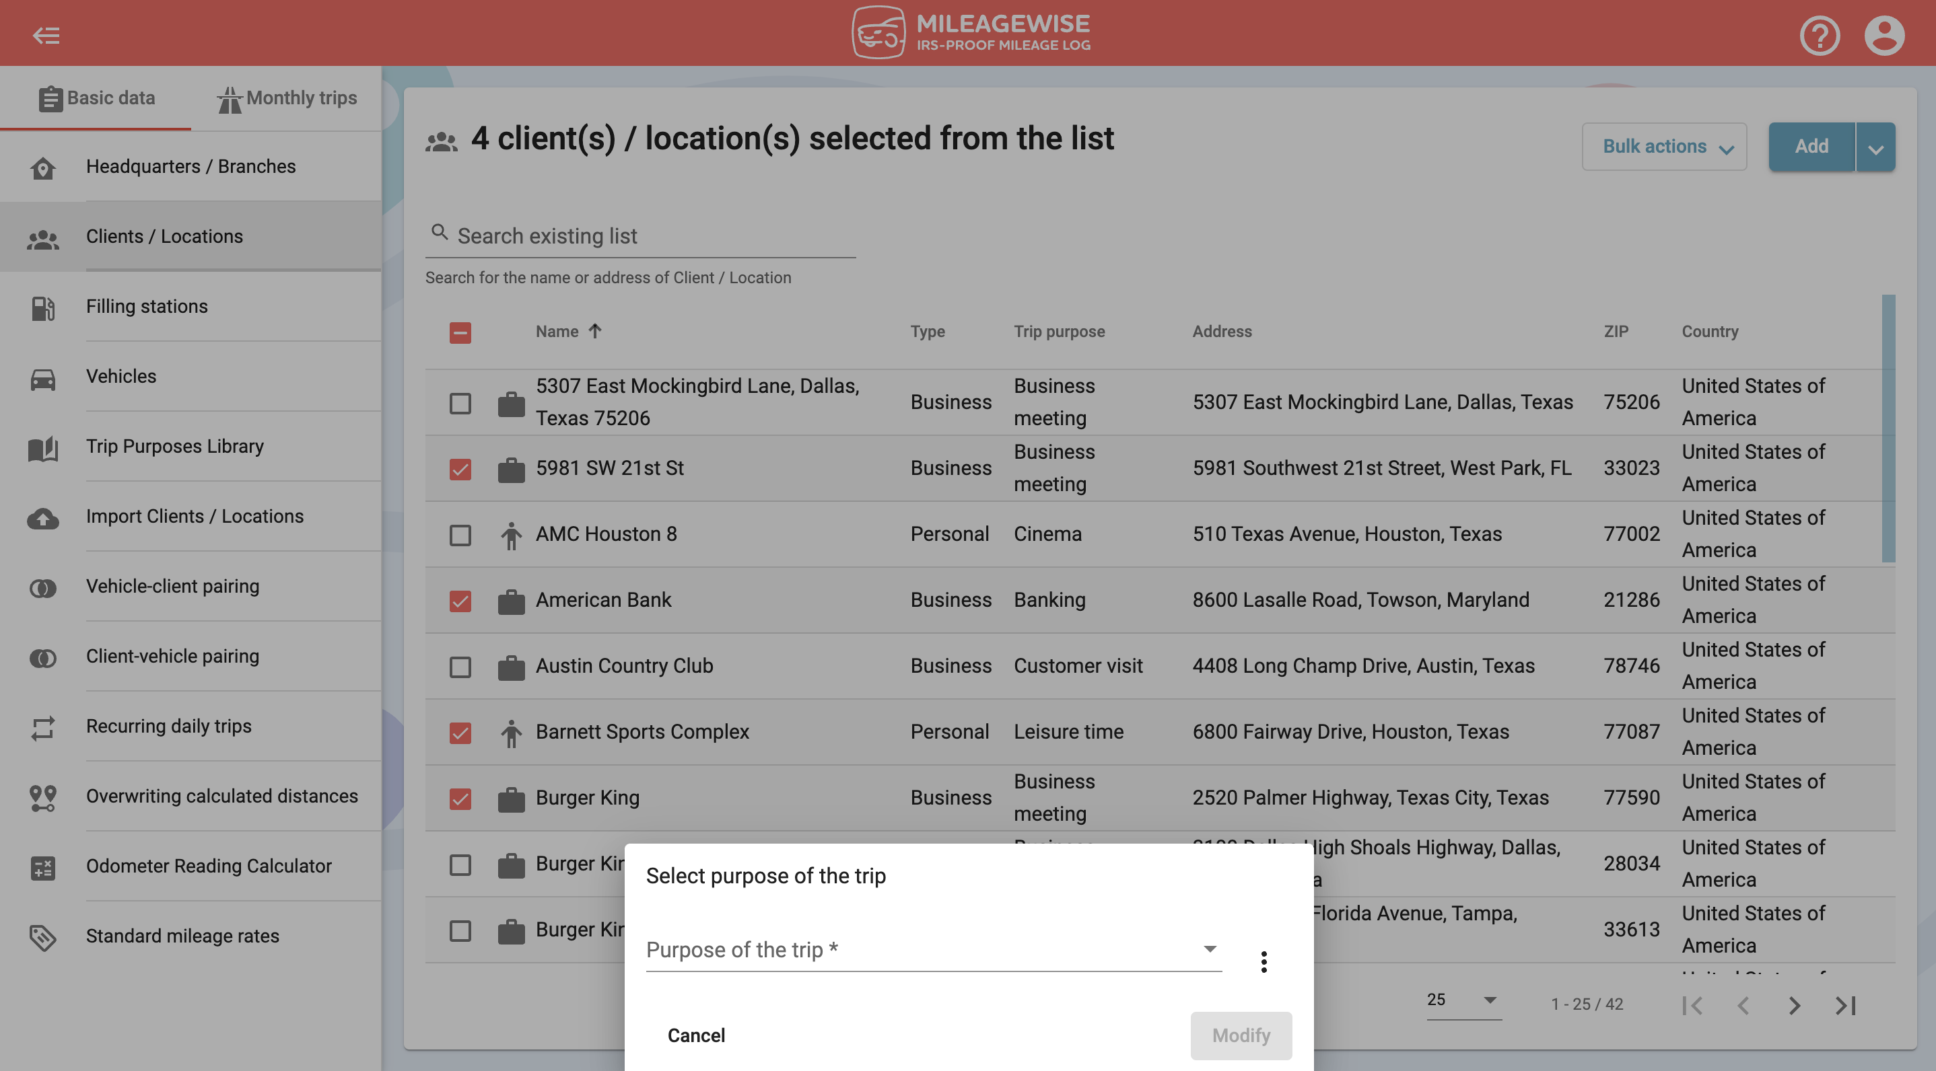Open Clients / Locations in the sidebar

(191, 237)
